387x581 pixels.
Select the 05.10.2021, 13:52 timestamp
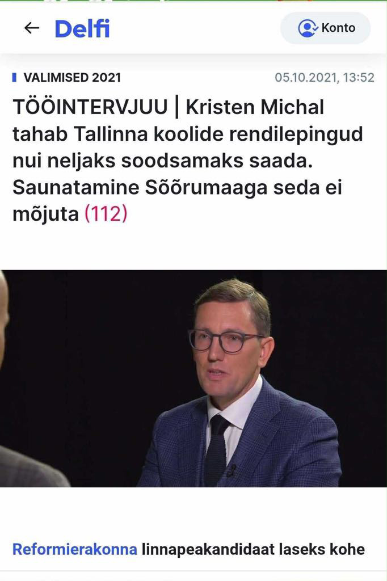tap(325, 77)
